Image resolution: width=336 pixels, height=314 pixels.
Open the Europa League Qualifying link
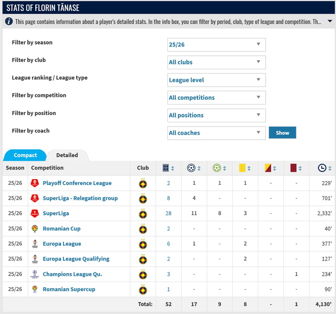(76, 259)
